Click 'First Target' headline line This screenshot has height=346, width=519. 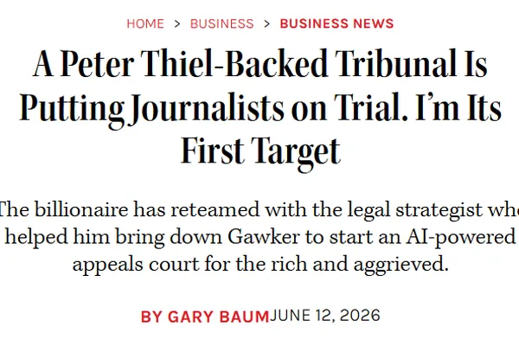(x=260, y=152)
